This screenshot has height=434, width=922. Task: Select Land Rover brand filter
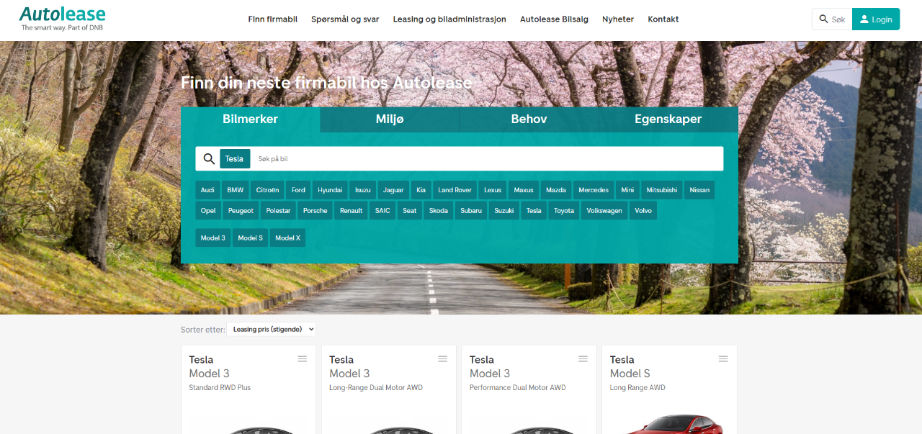(455, 190)
